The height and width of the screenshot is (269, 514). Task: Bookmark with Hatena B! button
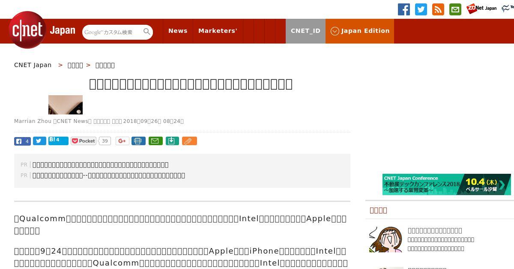click(58, 140)
